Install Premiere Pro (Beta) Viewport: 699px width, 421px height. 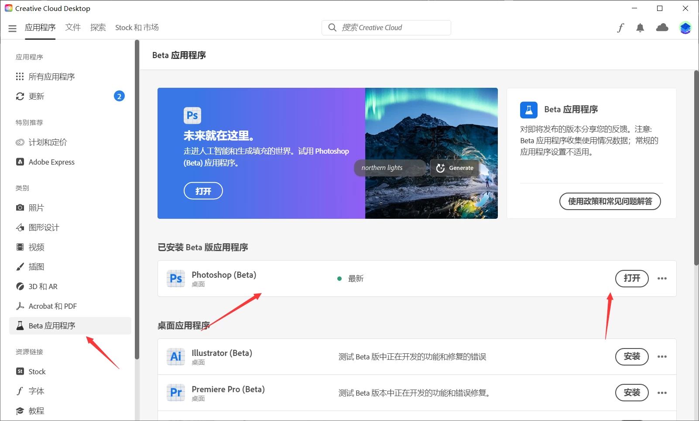(632, 393)
